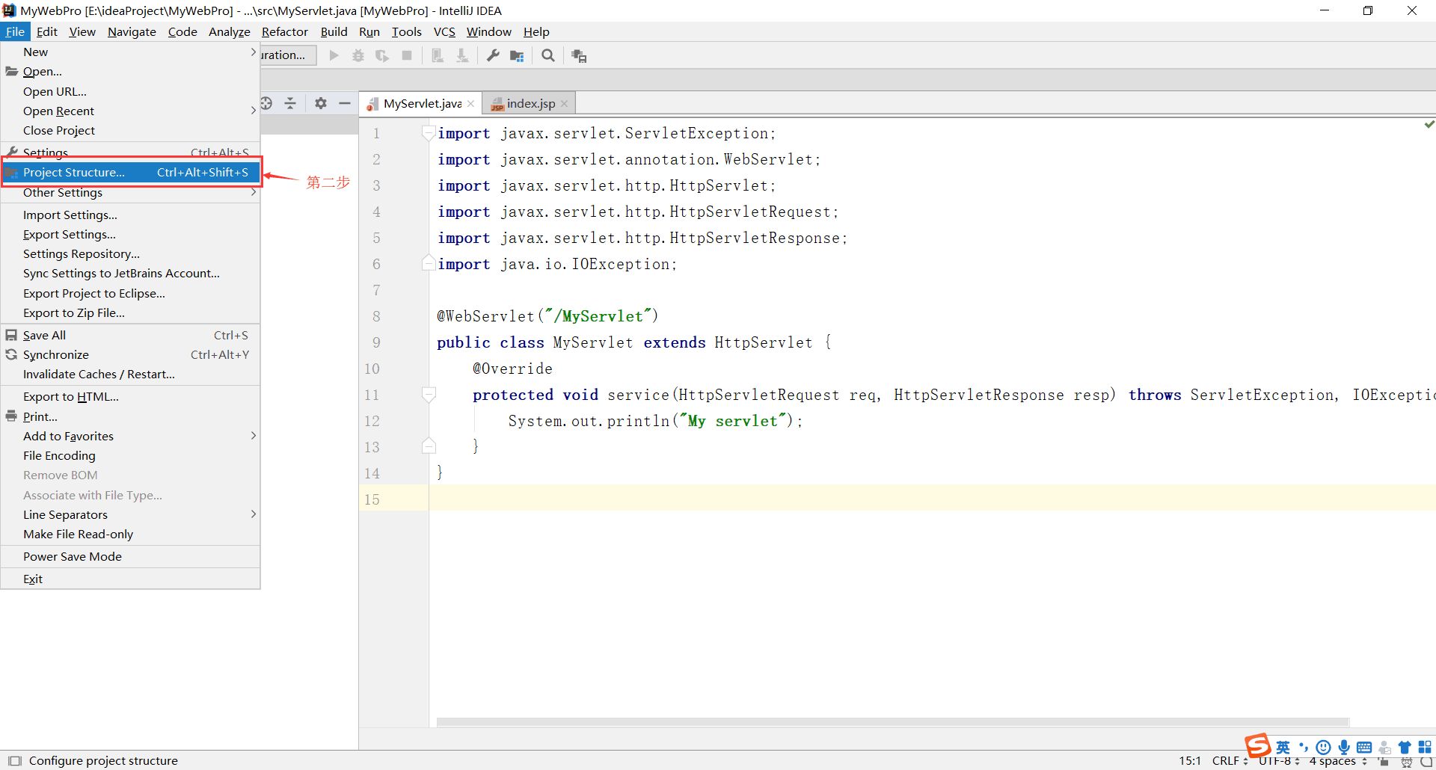Choose Print... from File menu
1436x770 pixels.
pos(130,416)
